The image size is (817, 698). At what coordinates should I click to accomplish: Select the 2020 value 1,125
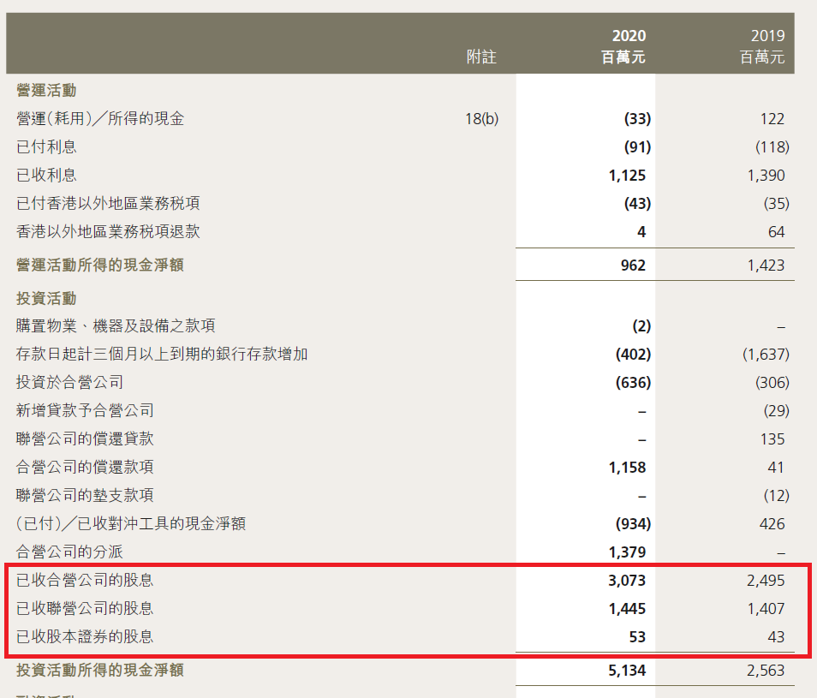pyautogui.click(x=627, y=175)
